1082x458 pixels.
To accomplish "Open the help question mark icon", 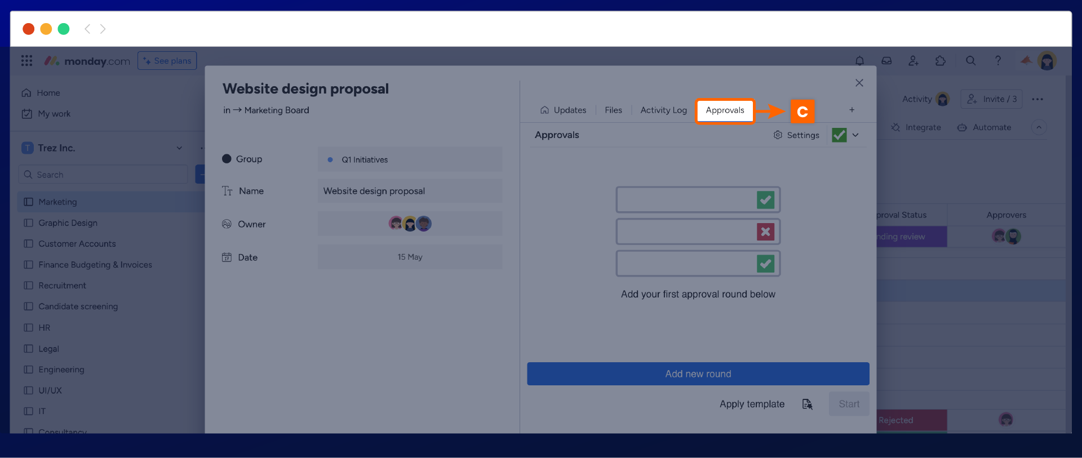I will tap(997, 61).
